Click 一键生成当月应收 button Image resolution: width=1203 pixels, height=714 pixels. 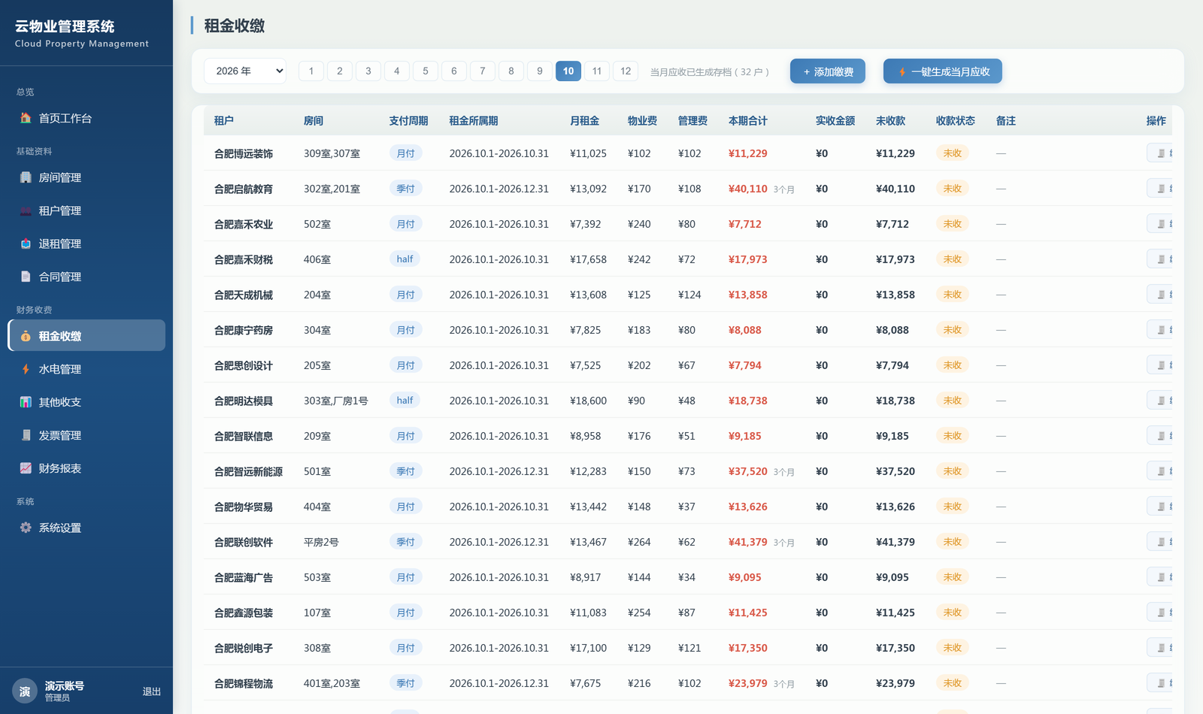tap(943, 71)
